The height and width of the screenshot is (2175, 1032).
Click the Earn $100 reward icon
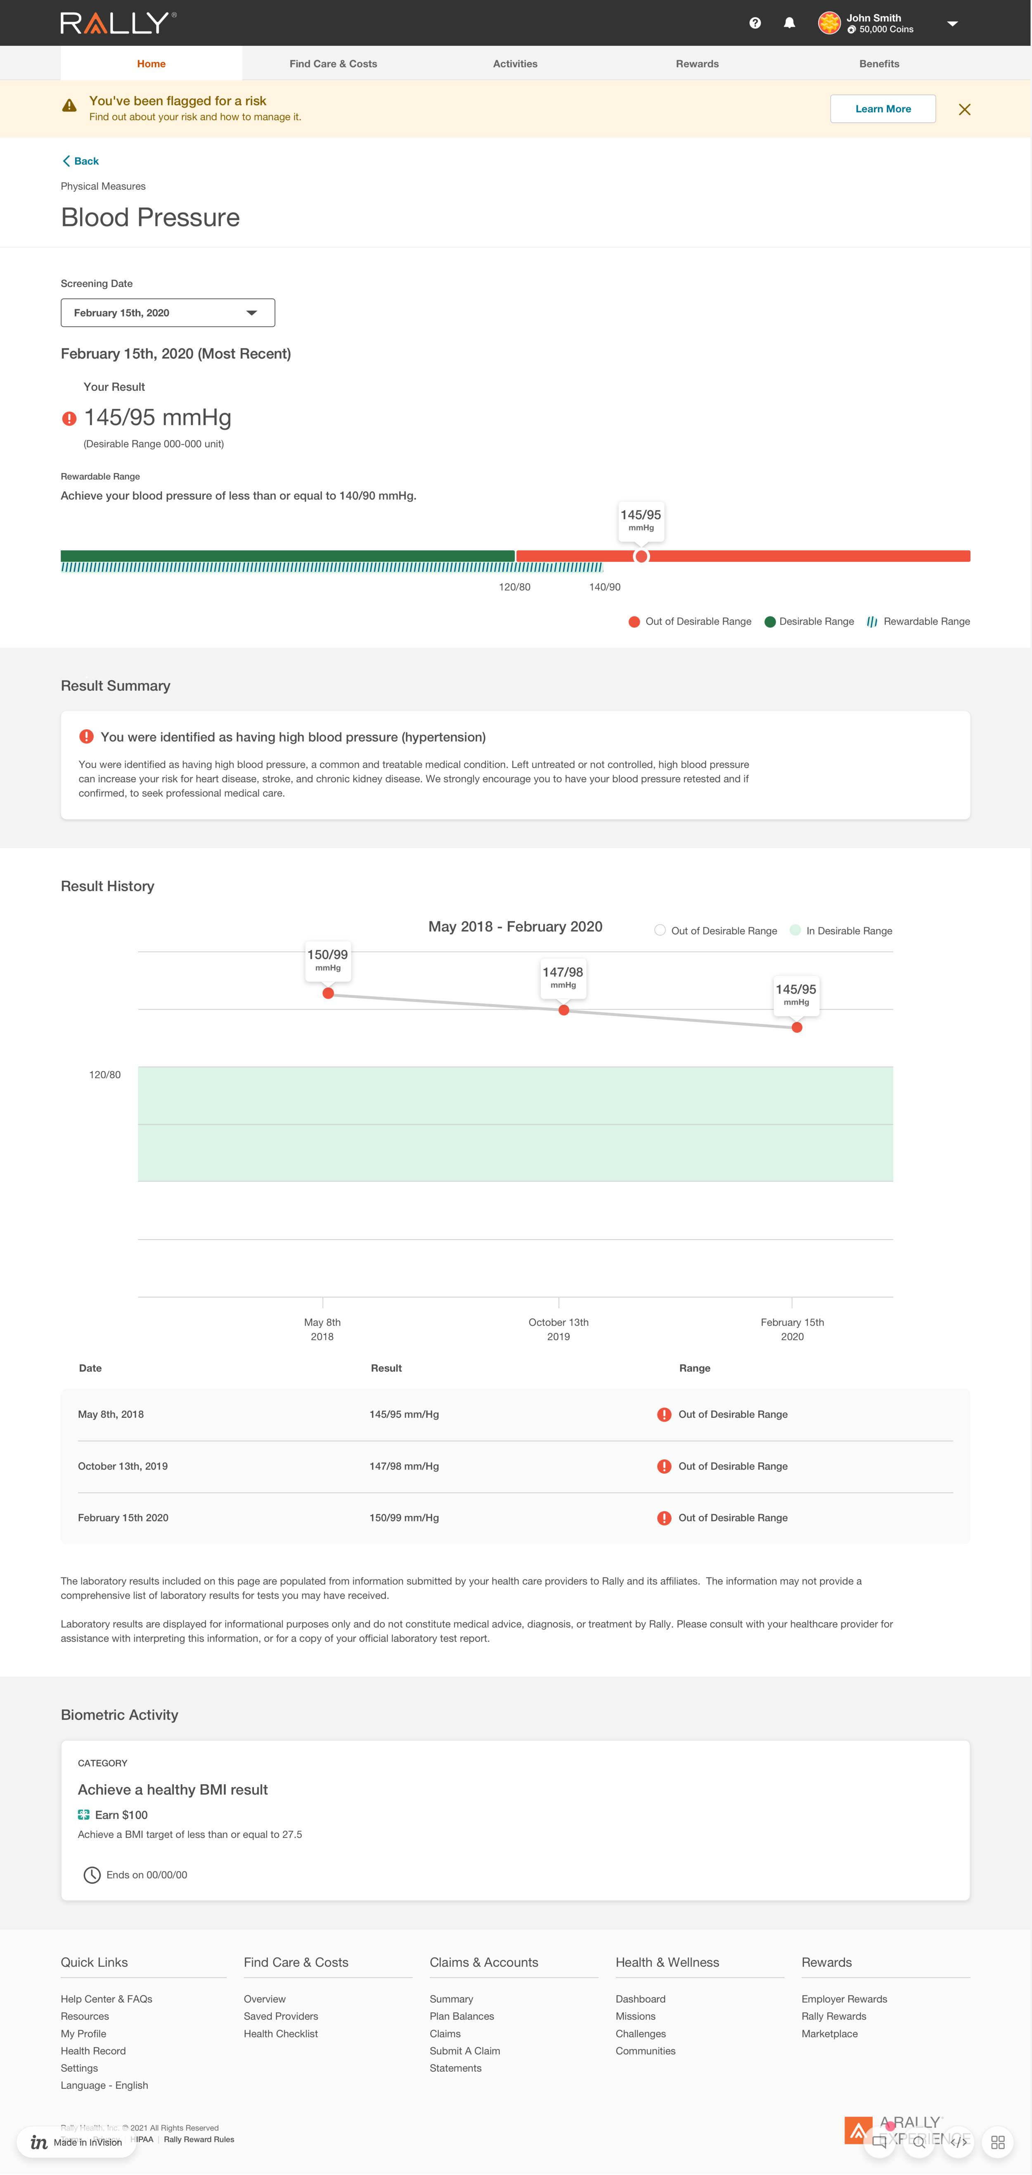83,1814
